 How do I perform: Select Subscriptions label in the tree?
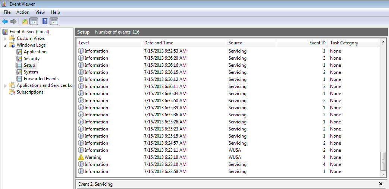click(x=30, y=92)
